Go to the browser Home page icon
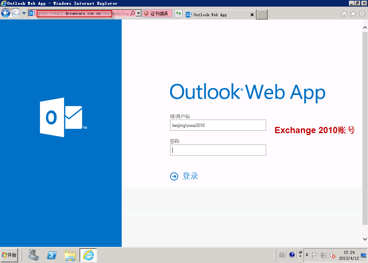The width and height of the screenshot is (368, 263). [x=344, y=14]
